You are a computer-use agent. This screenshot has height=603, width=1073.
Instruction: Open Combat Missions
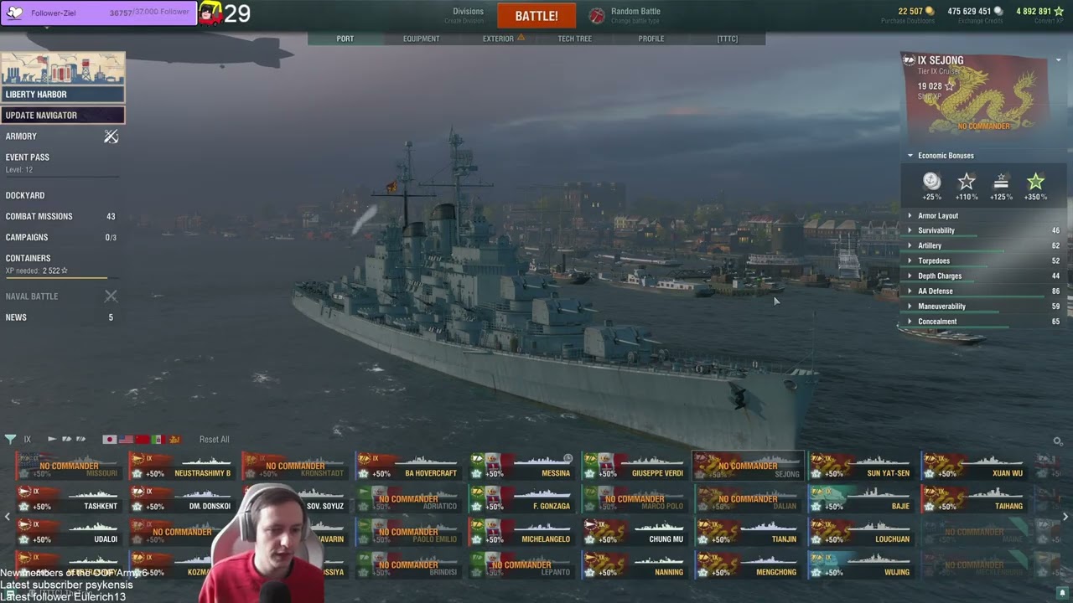[39, 217]
